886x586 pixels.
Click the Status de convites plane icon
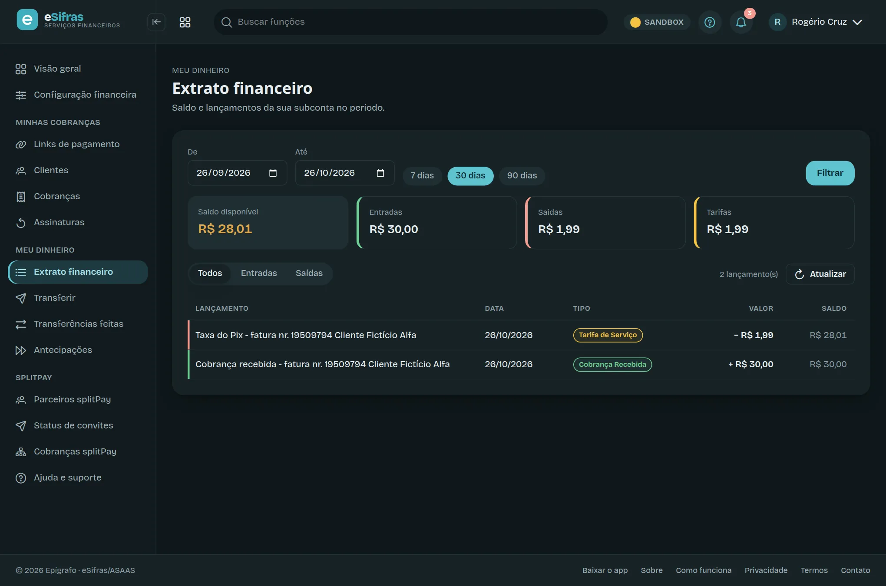point(21,426)
